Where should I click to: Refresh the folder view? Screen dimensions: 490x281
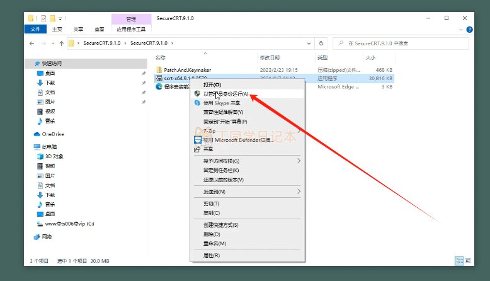[x=321, y=43]
